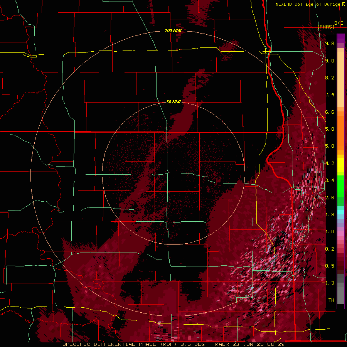347x347 pixels.
Task: Click the 0.2 scale value
Action: [x=330, y=249]
